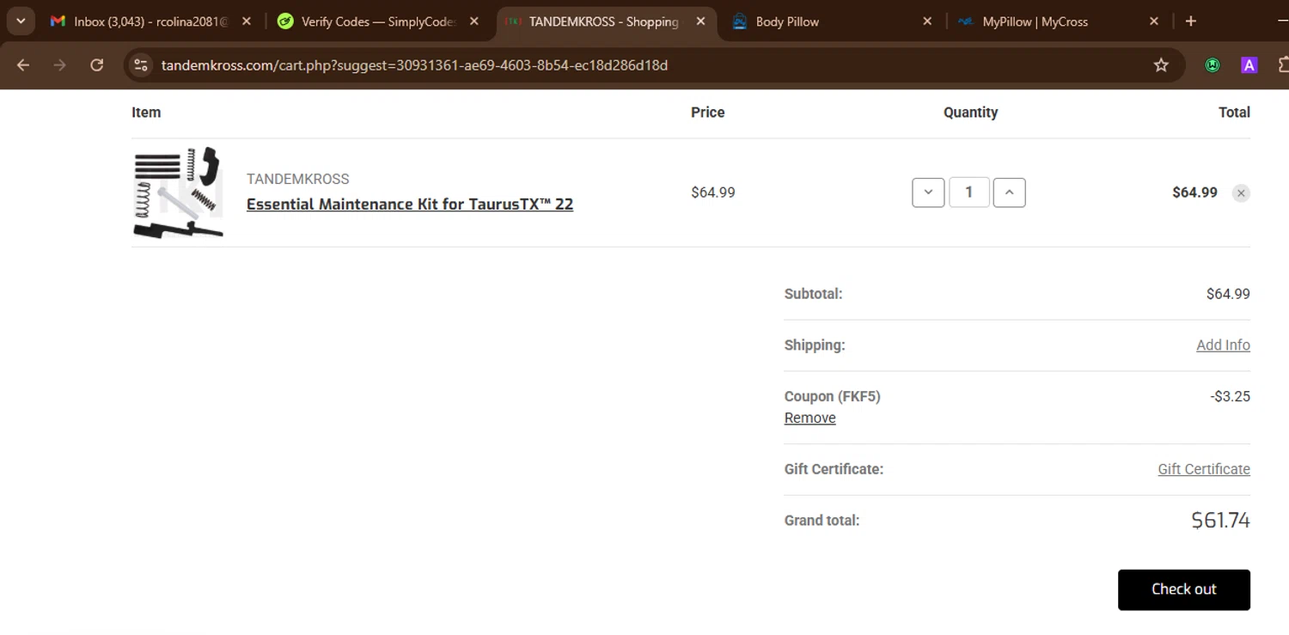Click the Check out button

(1184, 589)
